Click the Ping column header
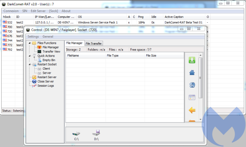This screenshot has width=246, height=147. coord(143,17)
